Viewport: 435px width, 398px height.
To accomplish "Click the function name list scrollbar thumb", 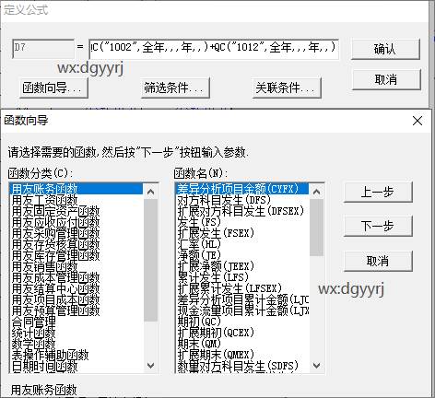I will tap(316, 228).
